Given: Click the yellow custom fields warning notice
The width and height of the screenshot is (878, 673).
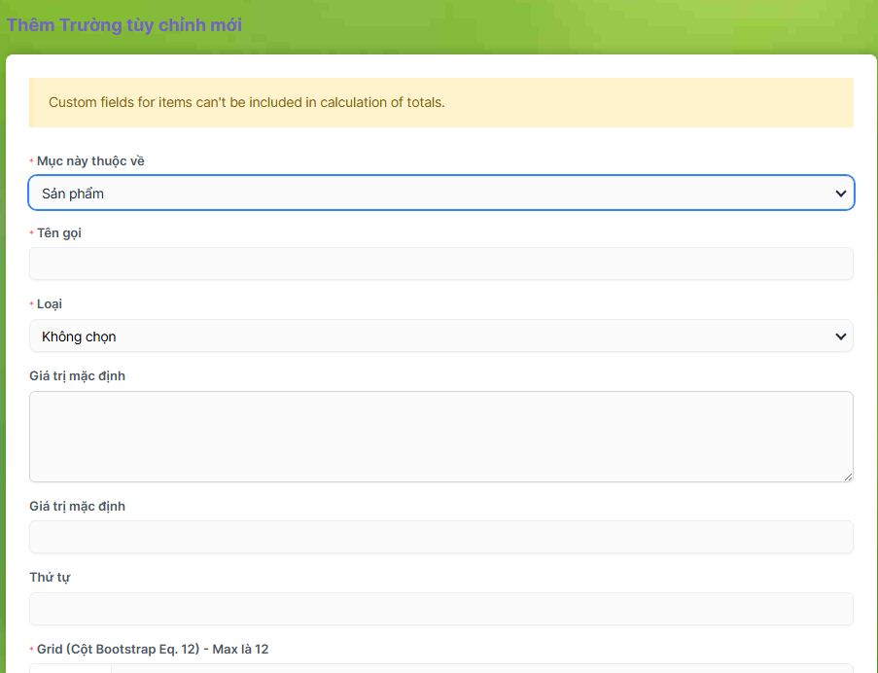Looking at the screenshot, I should coord(440,102).
